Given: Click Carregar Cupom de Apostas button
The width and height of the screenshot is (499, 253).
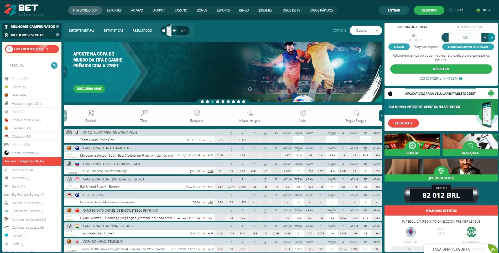Looking at the screenshot, I should [468, 47].
